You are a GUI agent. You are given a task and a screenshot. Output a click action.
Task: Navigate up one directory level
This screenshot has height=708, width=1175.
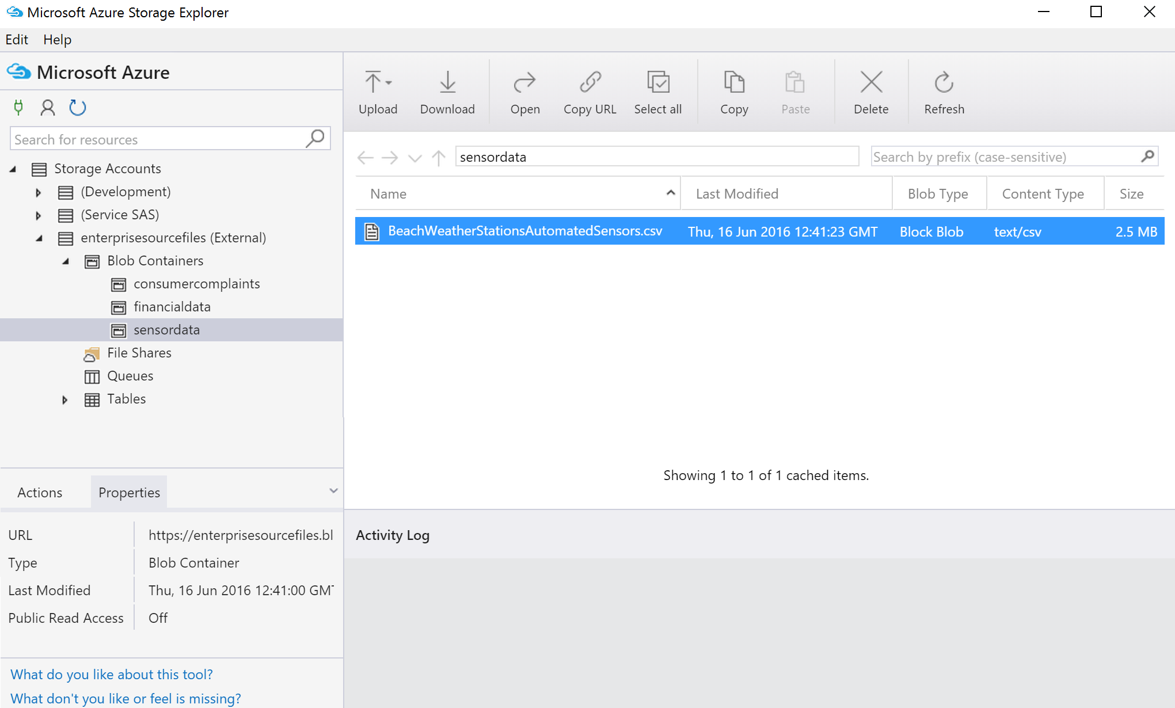point(439,157)
